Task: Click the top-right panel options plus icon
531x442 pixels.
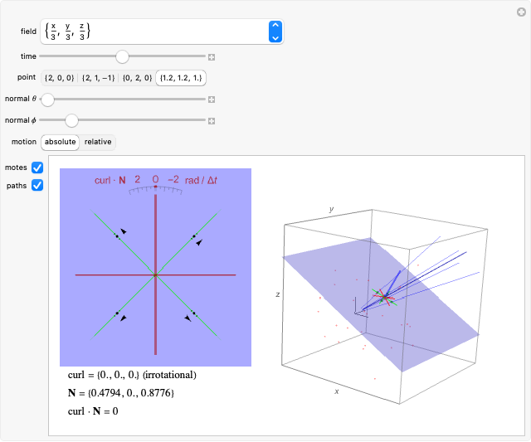Action: pos(520,11)
